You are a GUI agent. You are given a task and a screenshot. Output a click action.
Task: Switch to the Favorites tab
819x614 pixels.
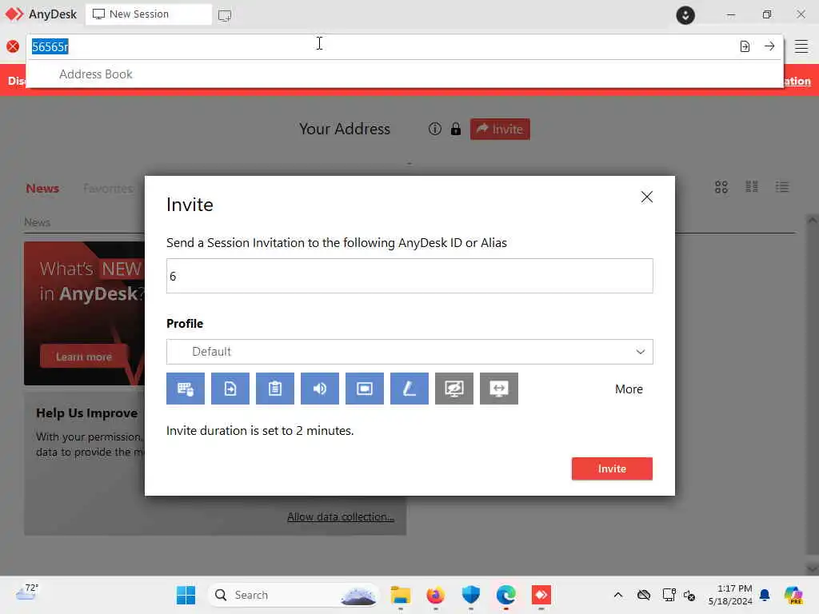pyautogui.click(x=108, y=189)
